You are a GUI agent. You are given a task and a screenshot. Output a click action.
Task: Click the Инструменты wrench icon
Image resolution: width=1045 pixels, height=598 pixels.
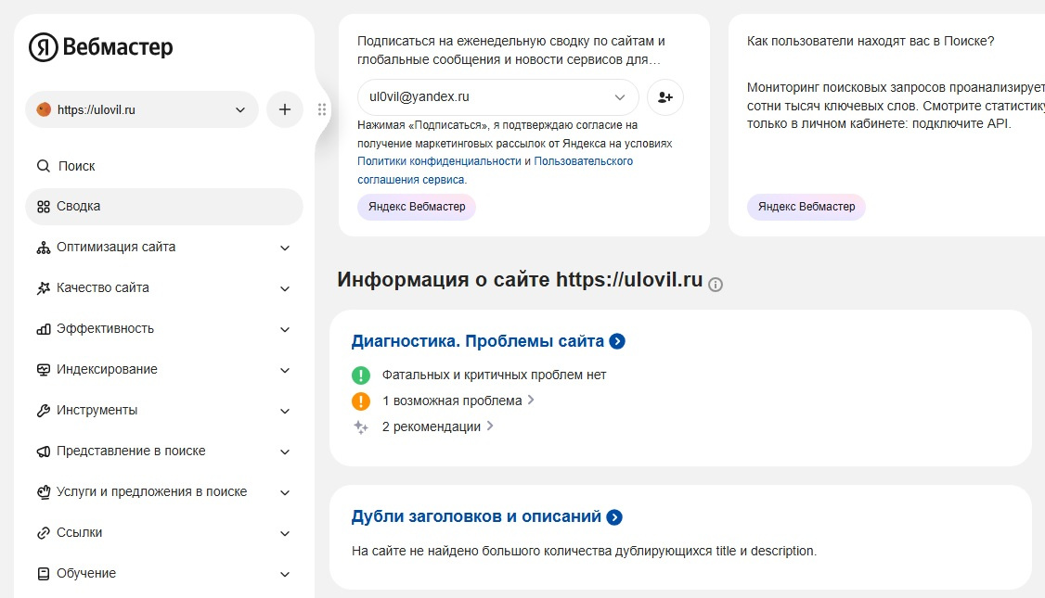(44, 411)
